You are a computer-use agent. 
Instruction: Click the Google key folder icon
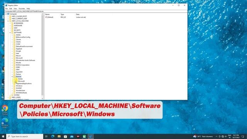point(14,51)
